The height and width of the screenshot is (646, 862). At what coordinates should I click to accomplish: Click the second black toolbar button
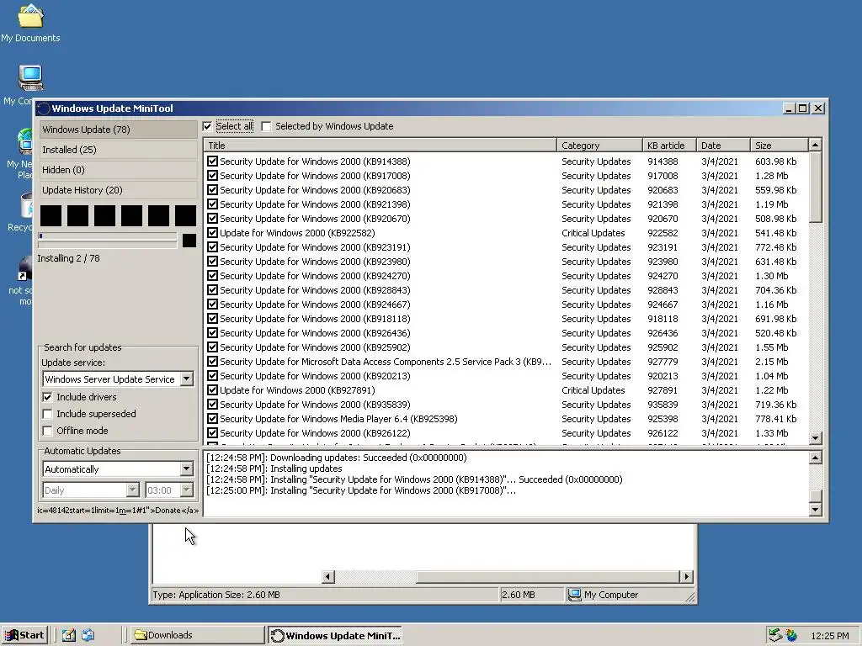click(77, 215)
